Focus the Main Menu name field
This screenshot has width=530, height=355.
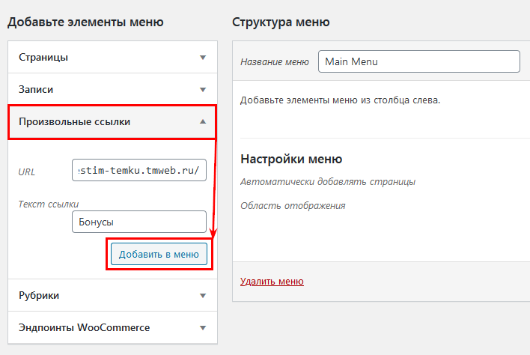click(418, 61)
